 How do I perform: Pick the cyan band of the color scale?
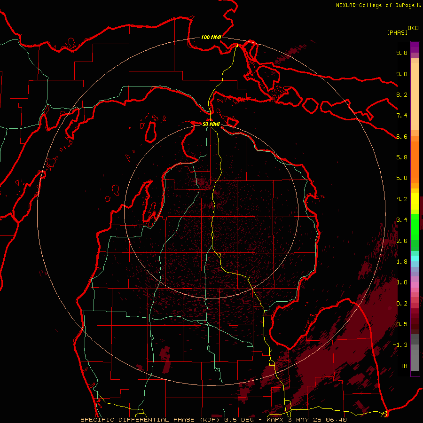415,258
